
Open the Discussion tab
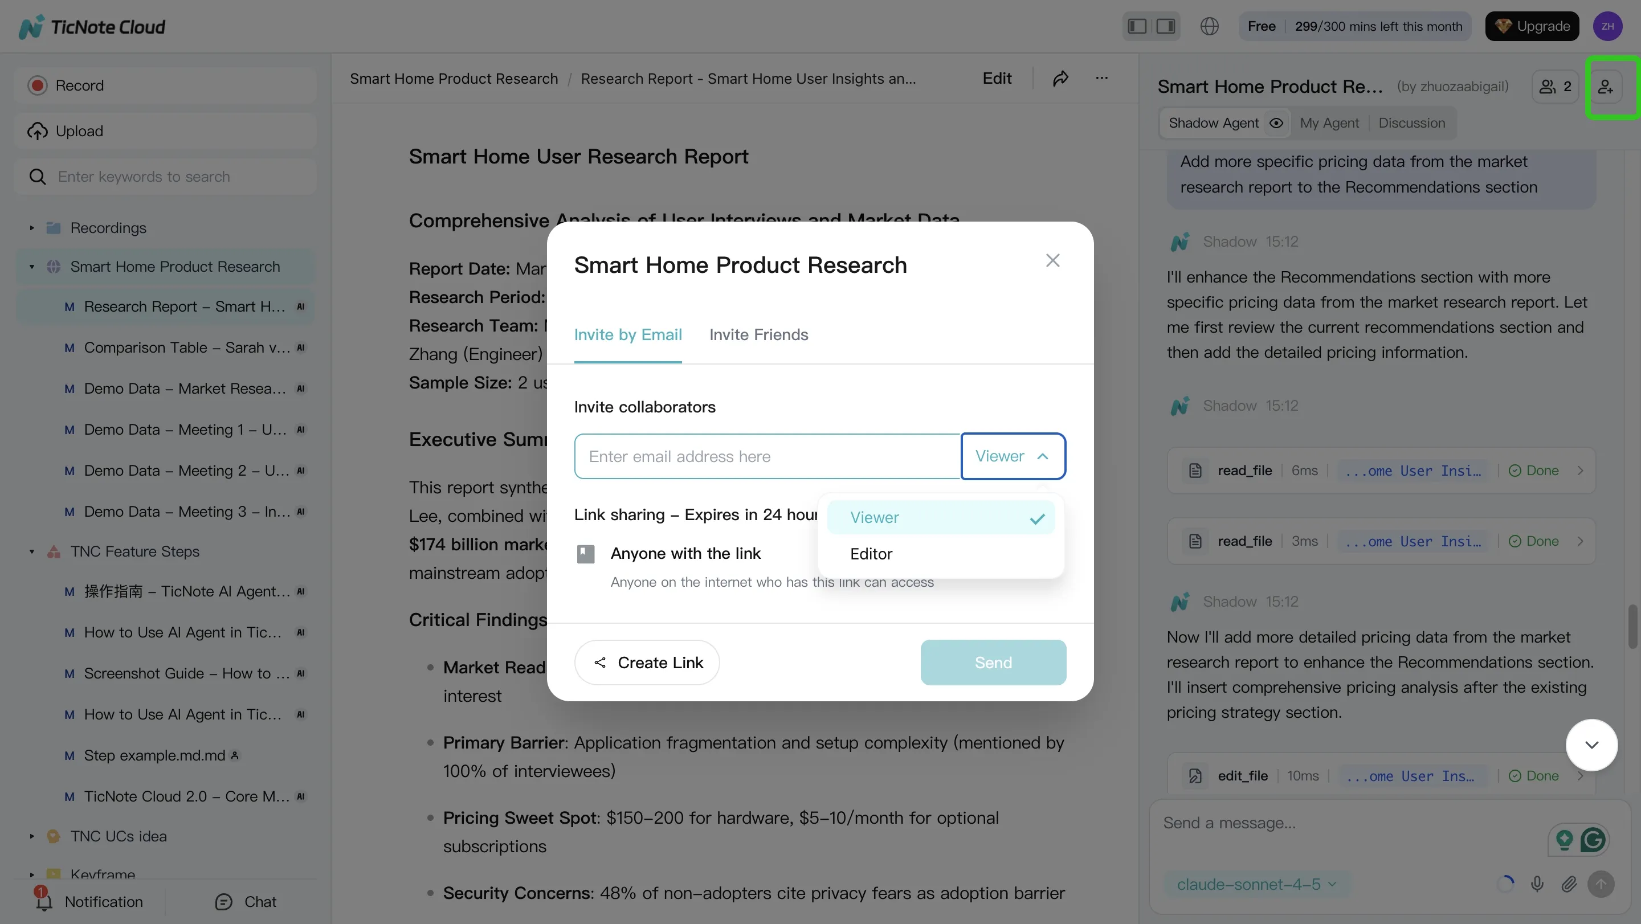pos(1412,123)
